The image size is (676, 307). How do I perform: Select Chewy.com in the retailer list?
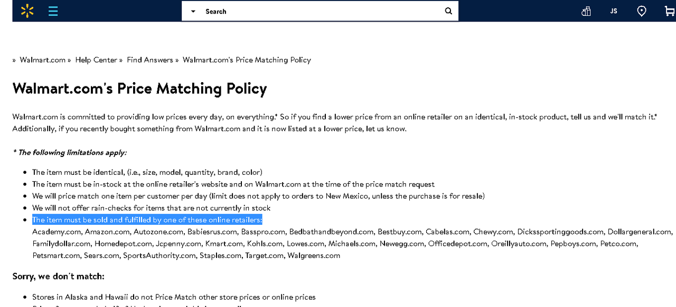point(493,232)
